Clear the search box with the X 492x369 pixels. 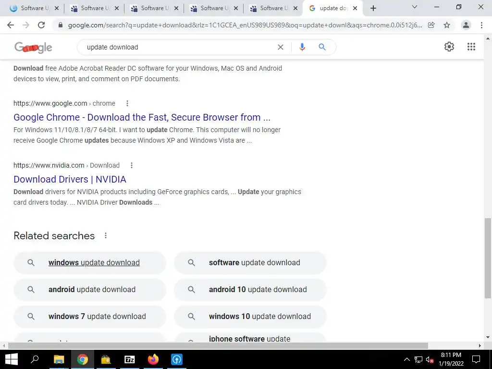tap(281, 47)
